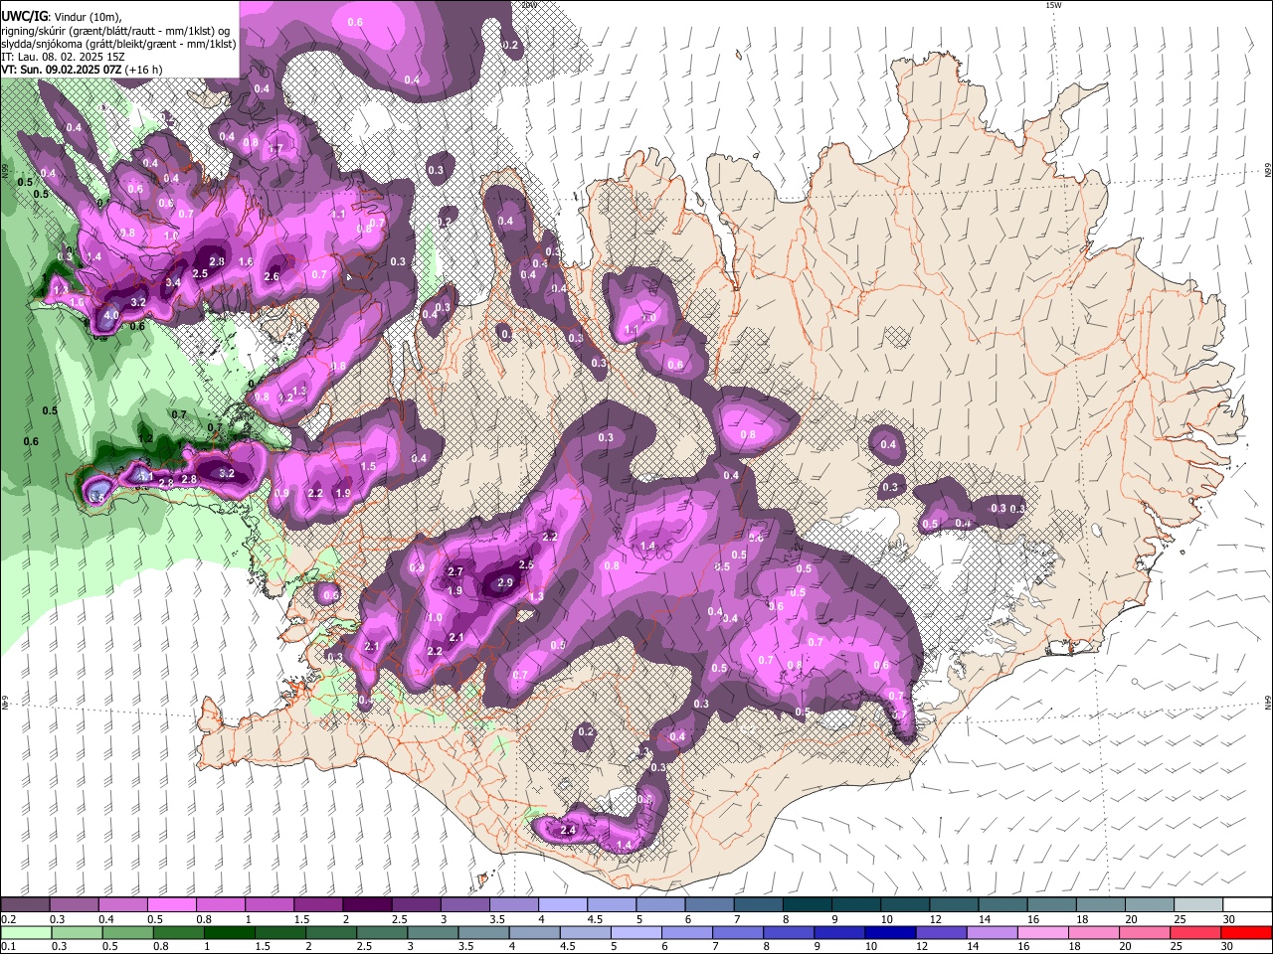
Task: Click the '2.4' value near the south coast
Action: (x=569, y=830)
